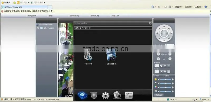Expand suggested sites dropdown arrow
The height and width of the screenshot is (102, 211).
(29, 3)
